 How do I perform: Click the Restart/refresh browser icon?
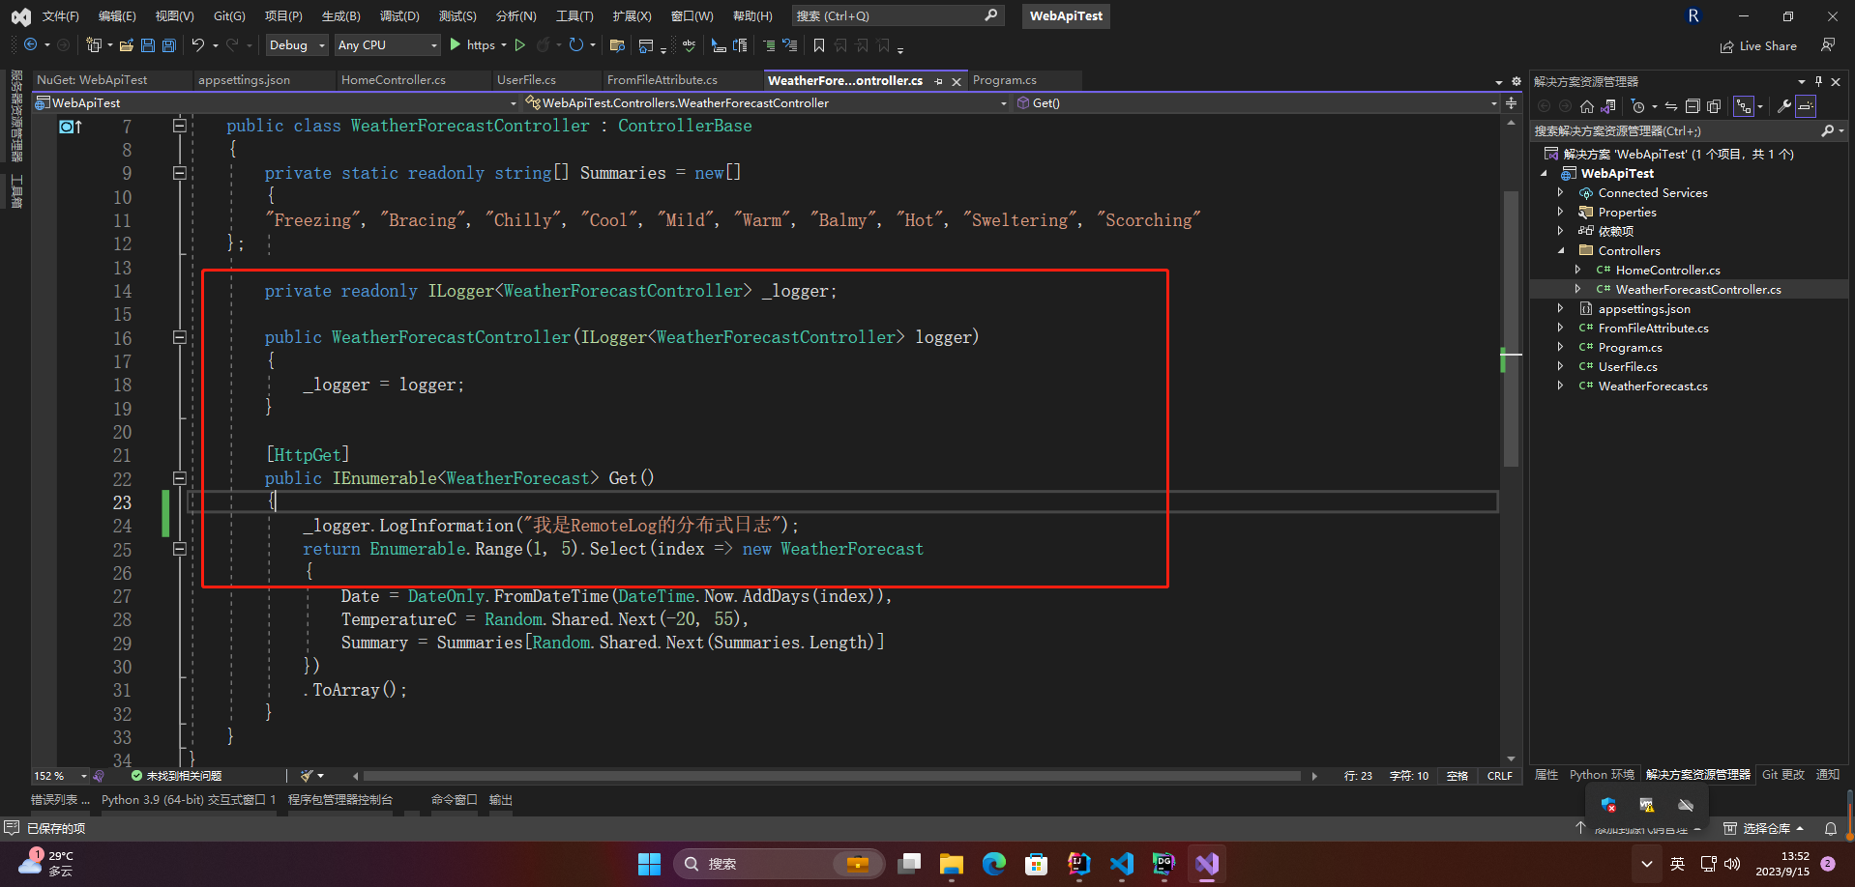click(576, 45)
